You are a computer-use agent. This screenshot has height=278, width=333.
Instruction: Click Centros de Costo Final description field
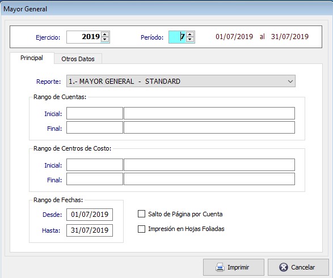209,179
